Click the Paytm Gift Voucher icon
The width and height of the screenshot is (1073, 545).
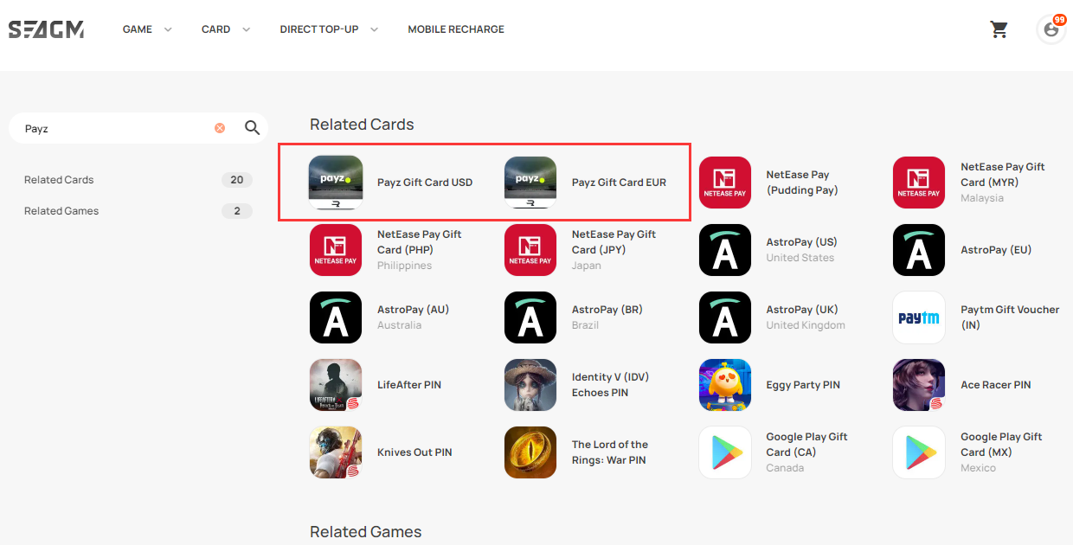tap(919, 317)
